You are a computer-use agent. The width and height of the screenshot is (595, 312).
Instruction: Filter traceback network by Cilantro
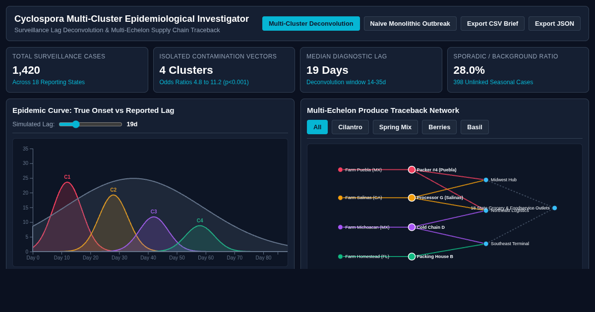350,127
